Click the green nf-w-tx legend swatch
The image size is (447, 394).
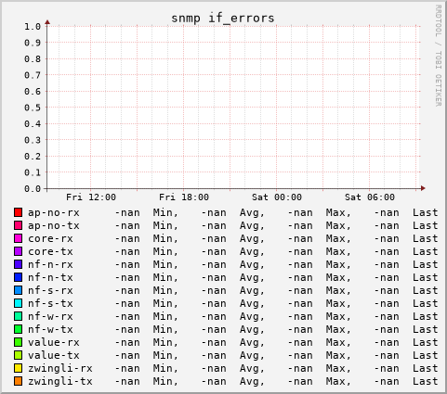(x=18, y=329)
